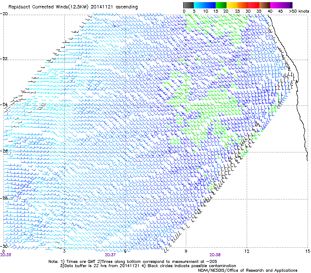311x273 pixels.
Task: Click the '-28' latitude label
Action: click(4, 198)
